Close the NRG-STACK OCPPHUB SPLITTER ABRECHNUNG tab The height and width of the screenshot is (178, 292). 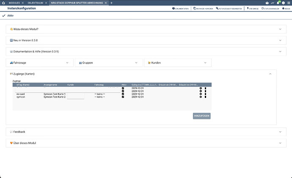106,3
